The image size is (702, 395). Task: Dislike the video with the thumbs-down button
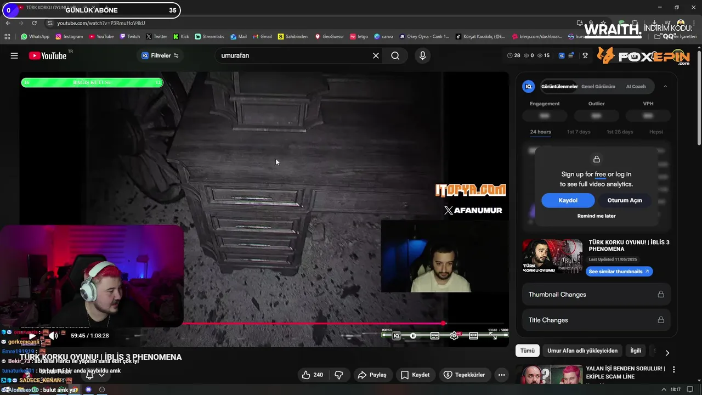tap(339, 375)
